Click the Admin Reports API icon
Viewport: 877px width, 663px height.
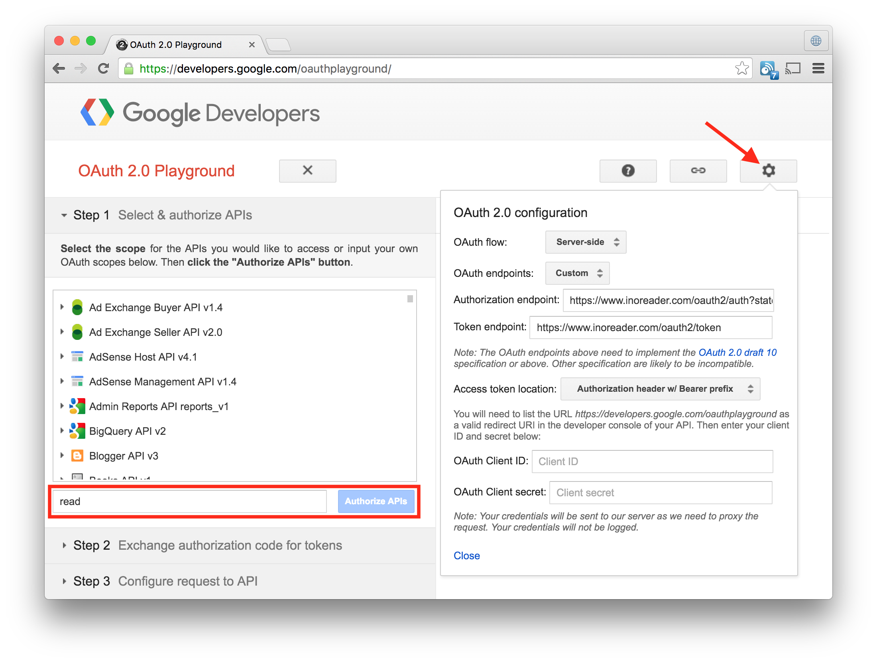click(77, 406)
